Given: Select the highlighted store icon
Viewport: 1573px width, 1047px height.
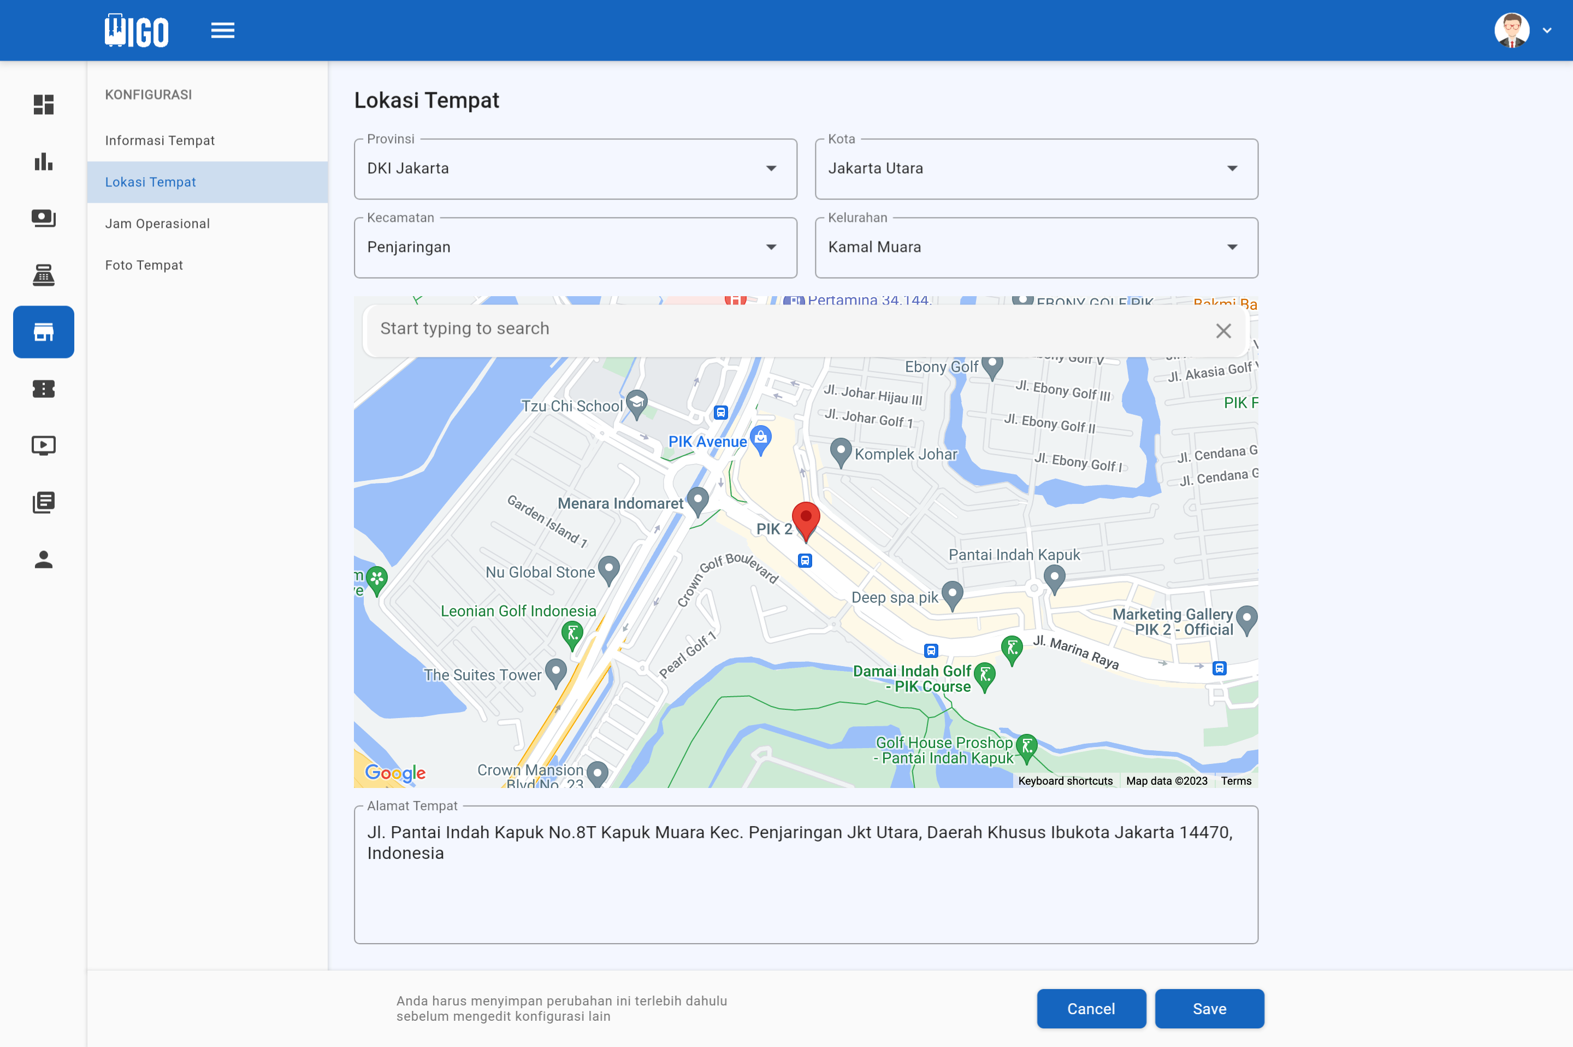Looking at the screenshot, I should click(43, 332).
